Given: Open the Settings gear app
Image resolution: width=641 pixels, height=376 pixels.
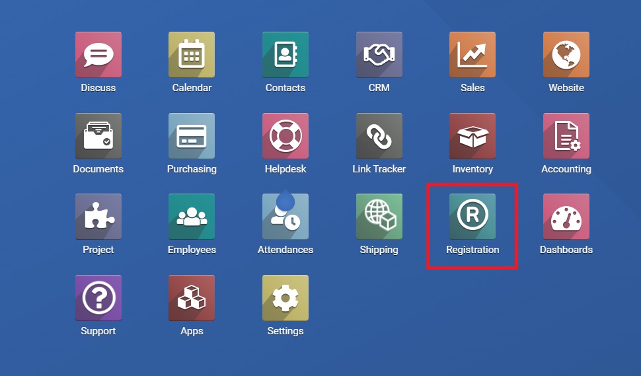Looking at the screenshot, I should (x=285, y=298).
